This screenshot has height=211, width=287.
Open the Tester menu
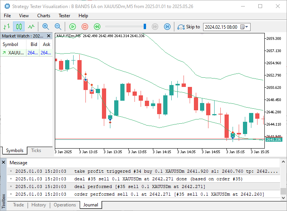[x=64, y=16]
